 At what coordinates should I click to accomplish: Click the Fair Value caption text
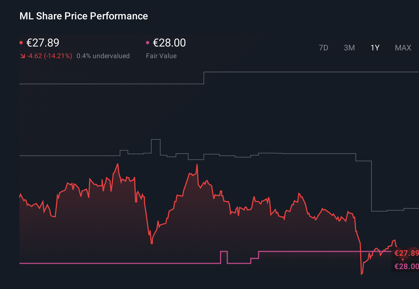coord(161,56)
